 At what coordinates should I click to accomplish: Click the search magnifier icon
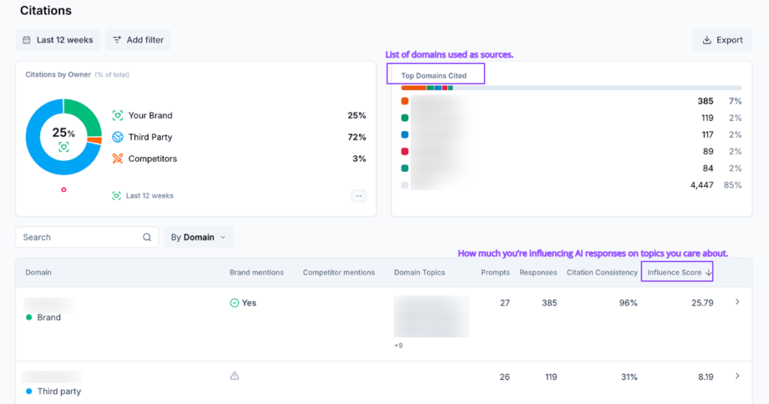147,237
